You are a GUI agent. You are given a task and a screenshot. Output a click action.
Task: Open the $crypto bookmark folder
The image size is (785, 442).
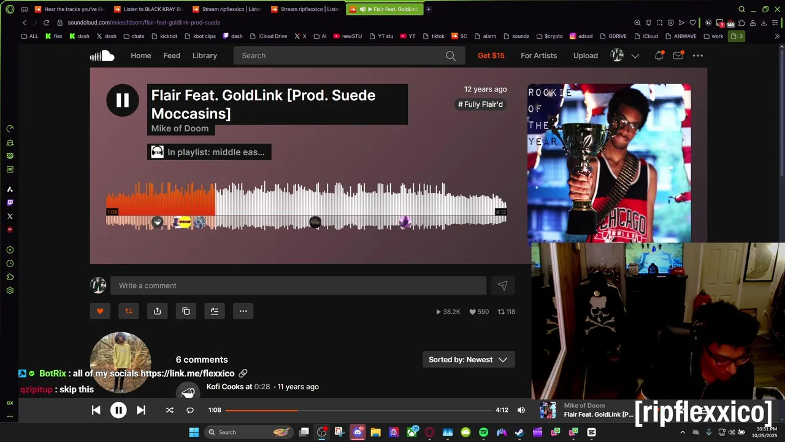click(x=549, y=36)
